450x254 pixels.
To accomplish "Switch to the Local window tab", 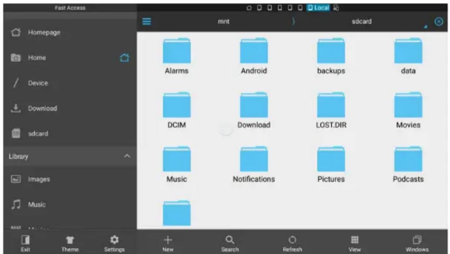I will coord(318,8).
